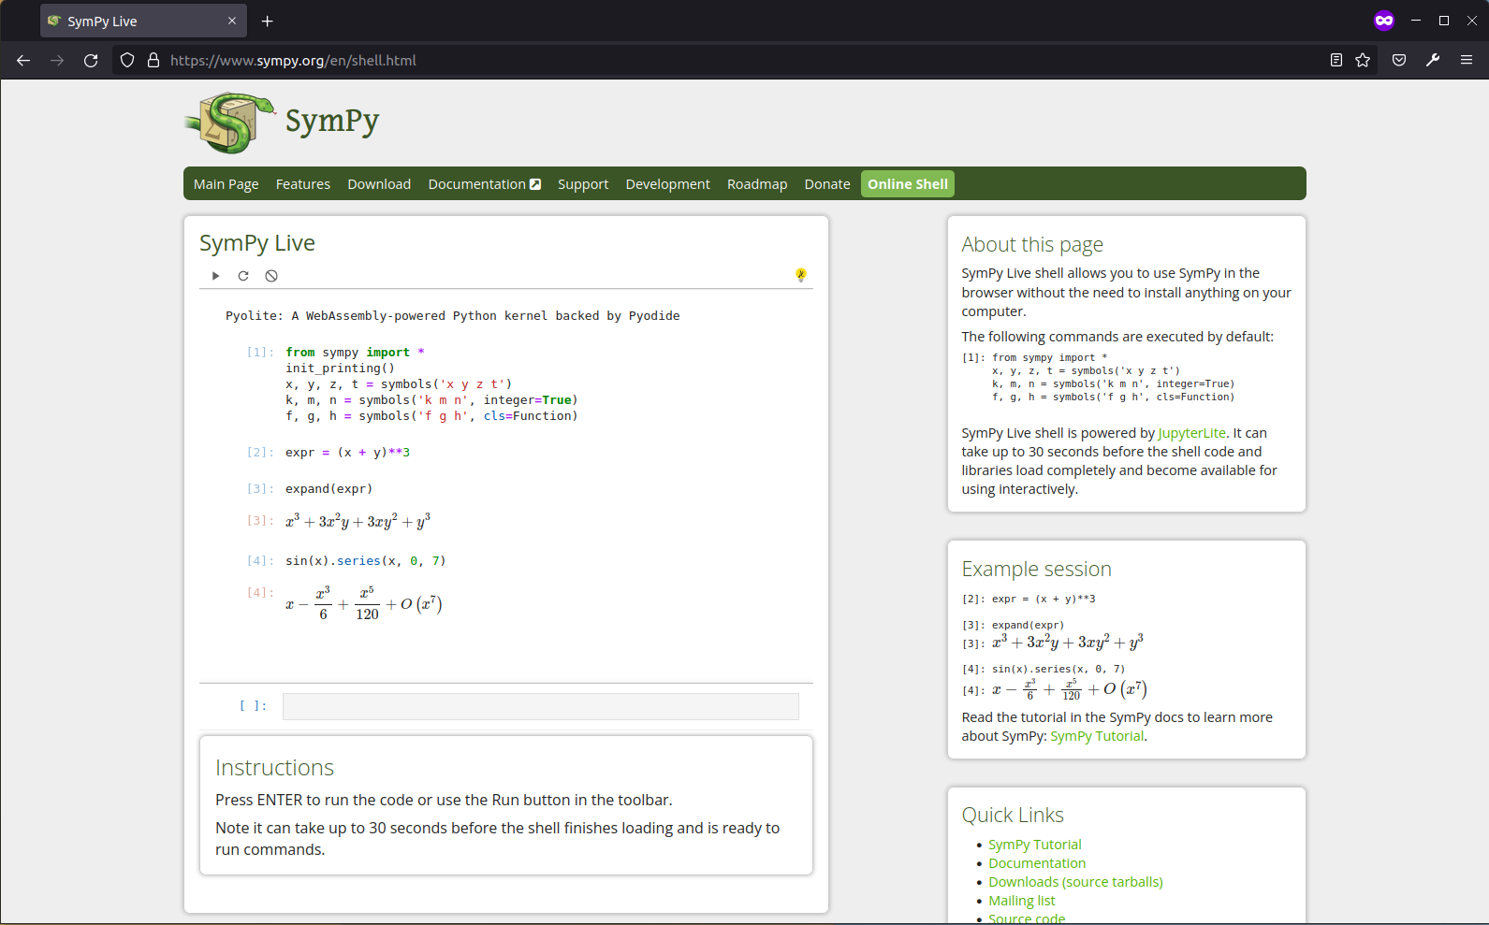Click the 'Example session' heading
Screen dimensions: 1489x925
(1037, 569)
